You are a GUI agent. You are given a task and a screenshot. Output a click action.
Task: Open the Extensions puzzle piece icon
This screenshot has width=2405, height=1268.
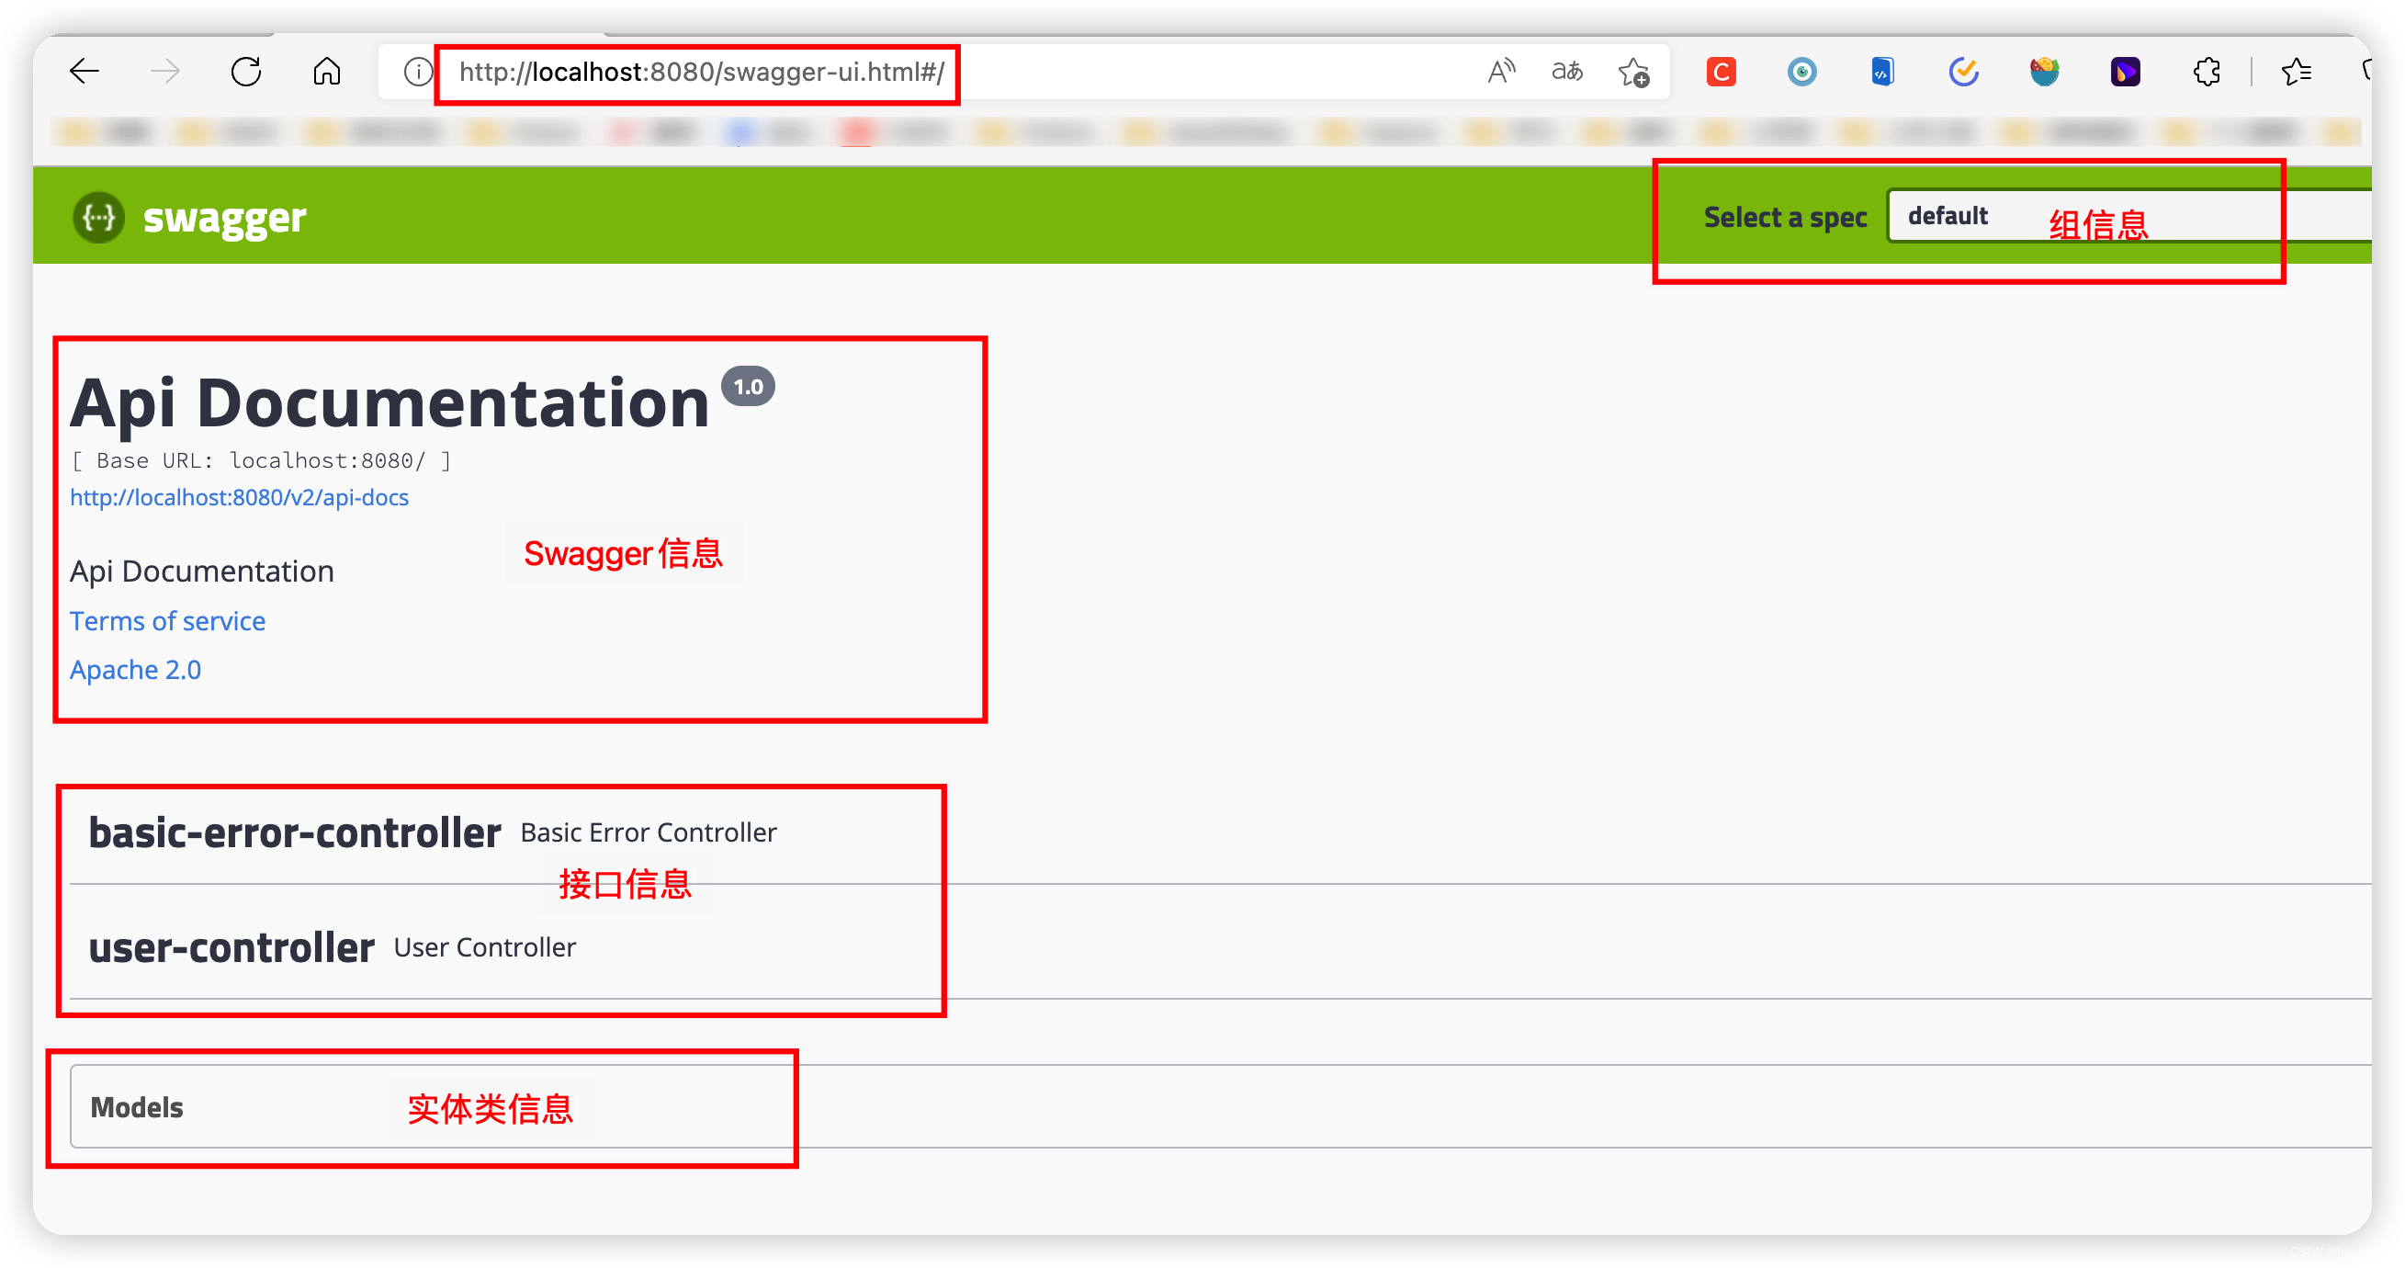point(2207,72)
